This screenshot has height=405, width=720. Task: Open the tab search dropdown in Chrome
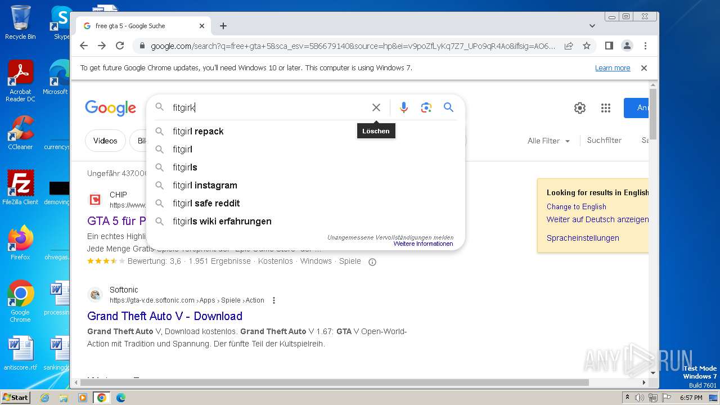click(592, 26)
